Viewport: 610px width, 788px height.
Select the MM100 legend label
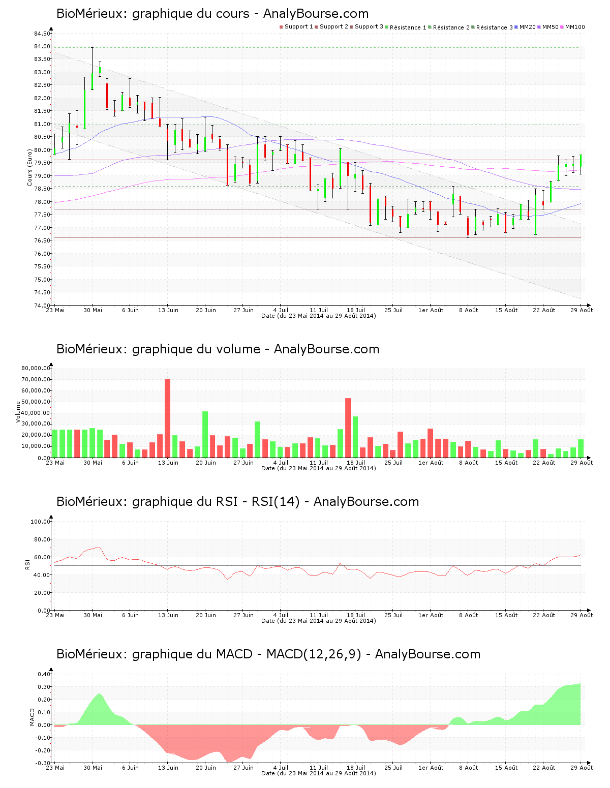click(x=575, y=27)
